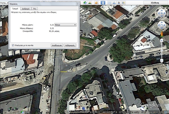Pan map left with move joystick arrow
Screen dimensions: 169x114
159,25
